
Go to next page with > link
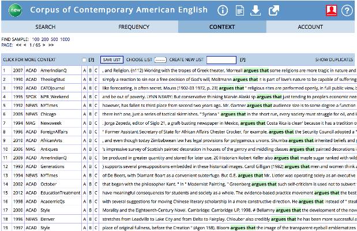(44, 45)
